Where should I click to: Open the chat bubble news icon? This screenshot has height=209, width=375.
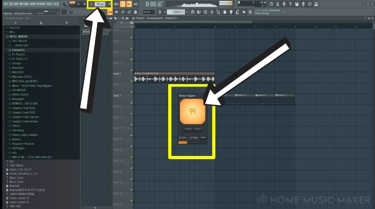pos(310,4)
